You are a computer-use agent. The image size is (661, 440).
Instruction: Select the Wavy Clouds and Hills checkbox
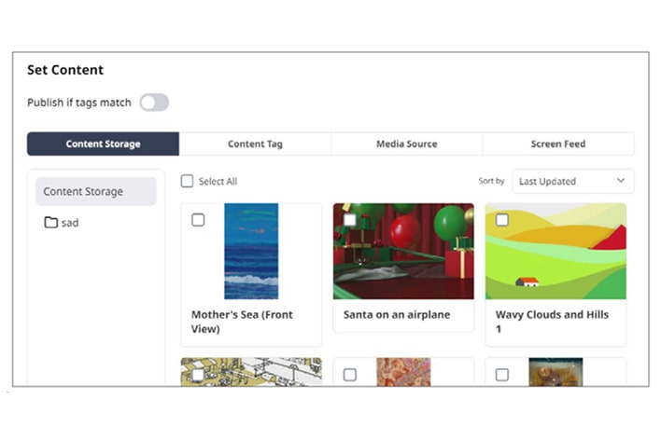pyautogui.click(x=502, y=220)
